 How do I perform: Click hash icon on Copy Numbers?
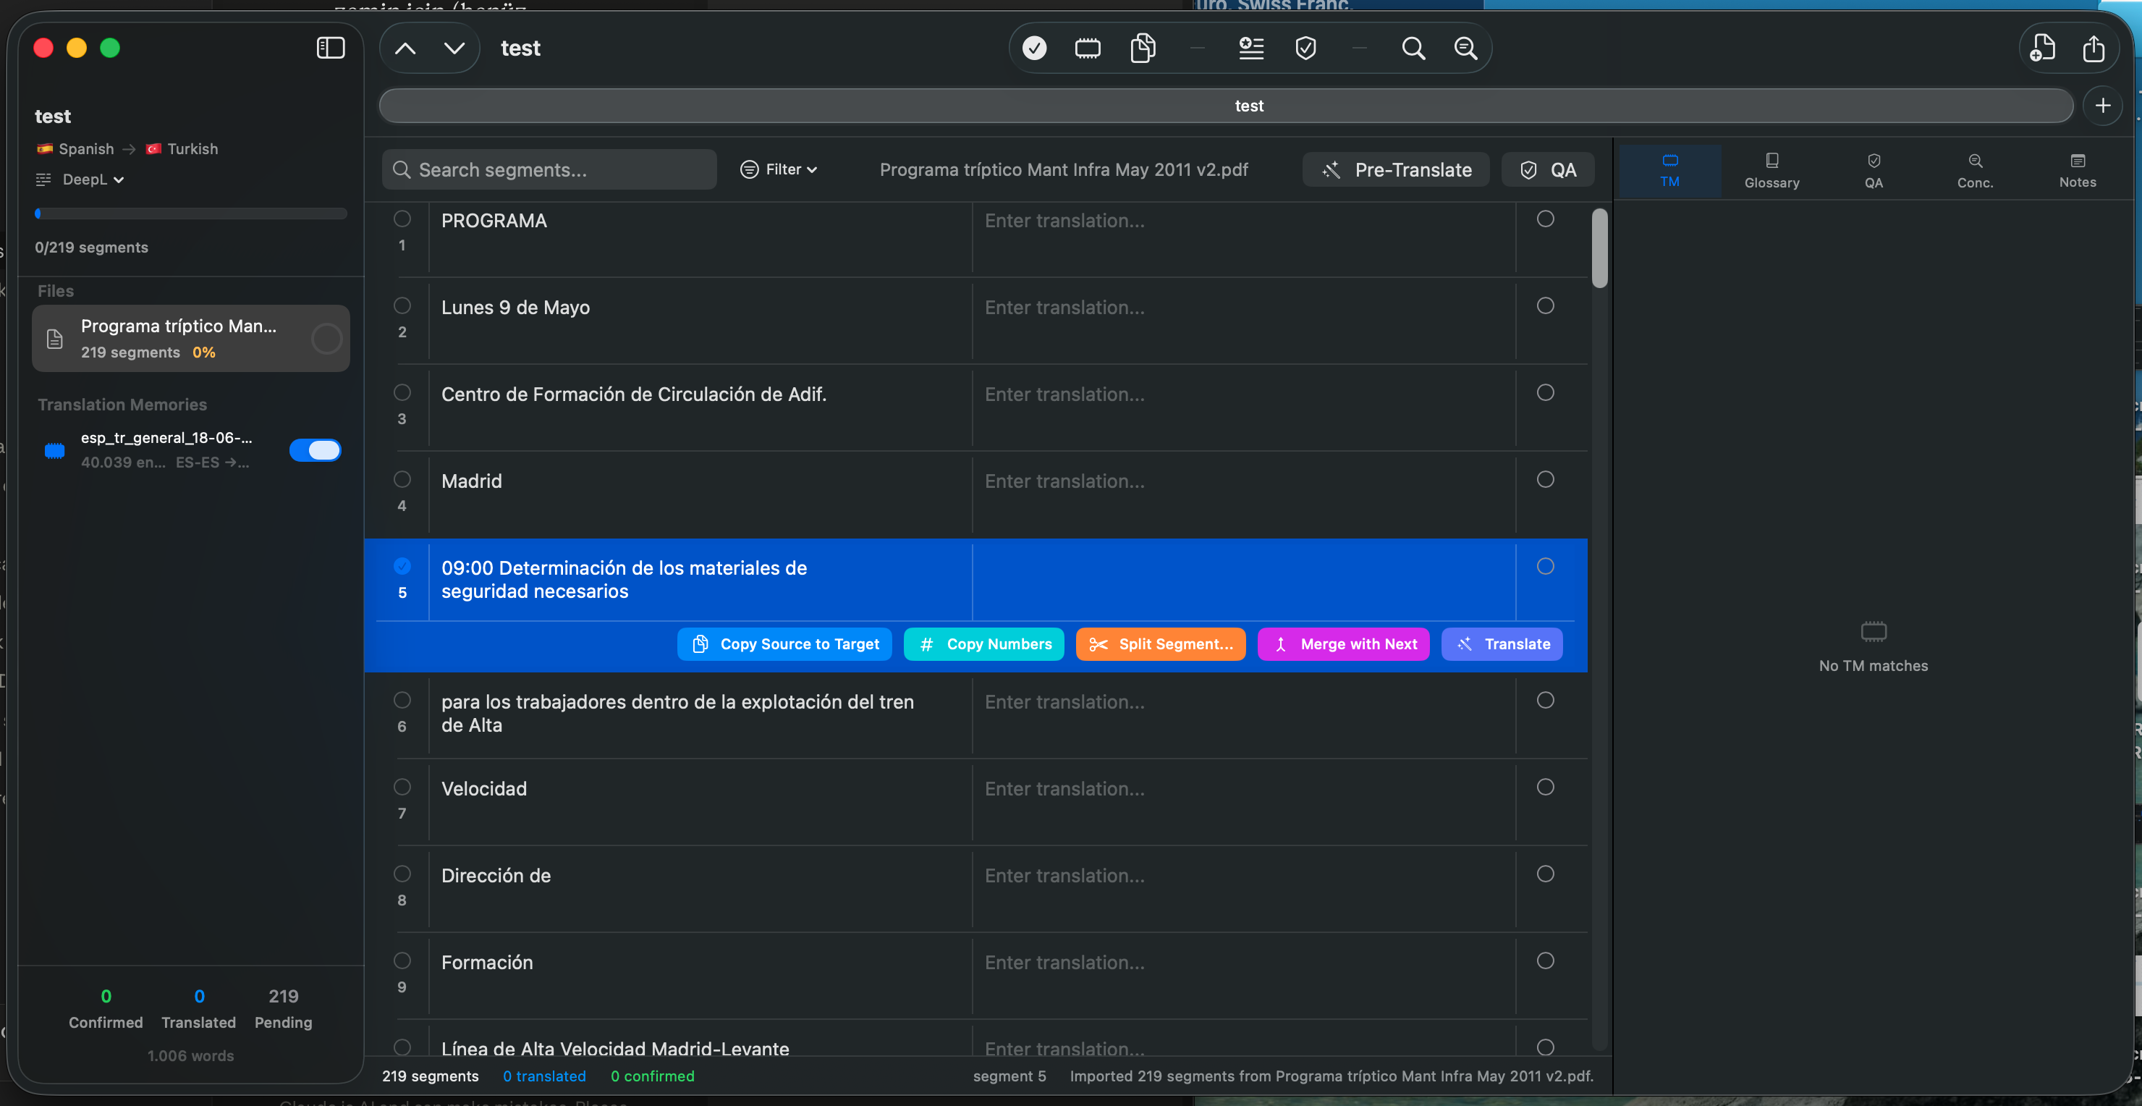point(926,644)
